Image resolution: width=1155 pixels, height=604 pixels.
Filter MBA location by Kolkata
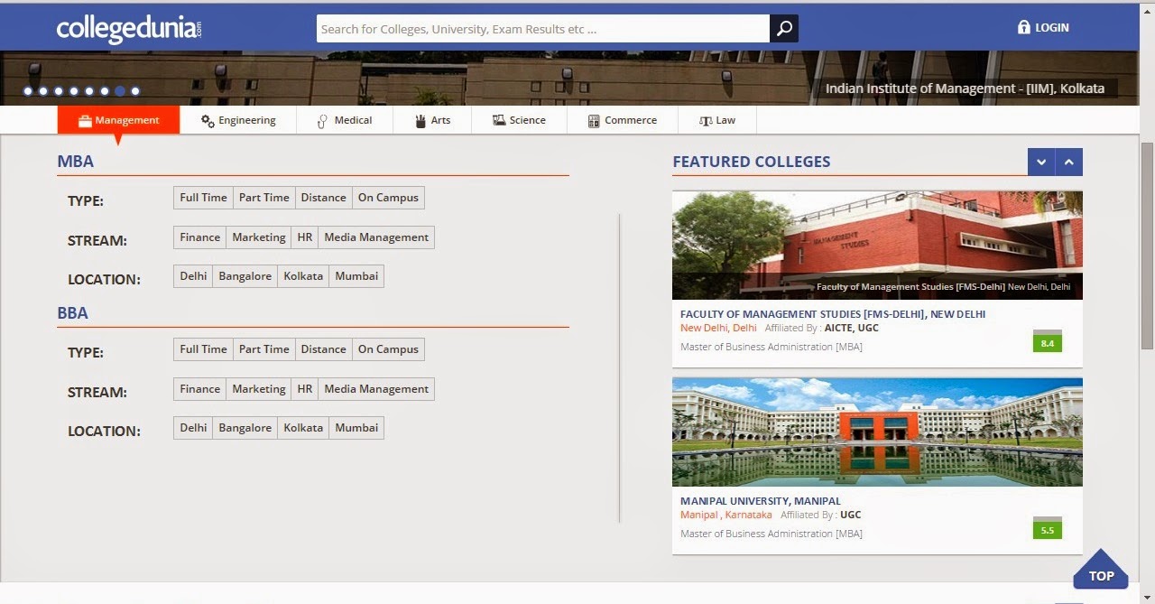coord(303,276)
